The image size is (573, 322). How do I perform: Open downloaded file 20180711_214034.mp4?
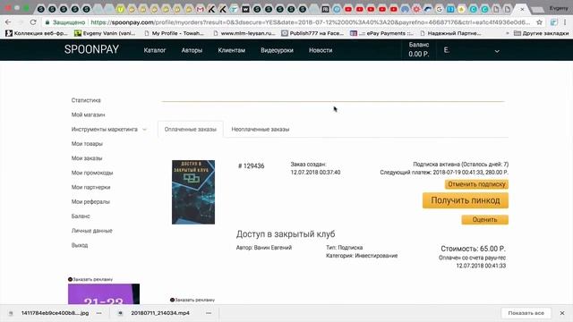(x=160, y=313)
